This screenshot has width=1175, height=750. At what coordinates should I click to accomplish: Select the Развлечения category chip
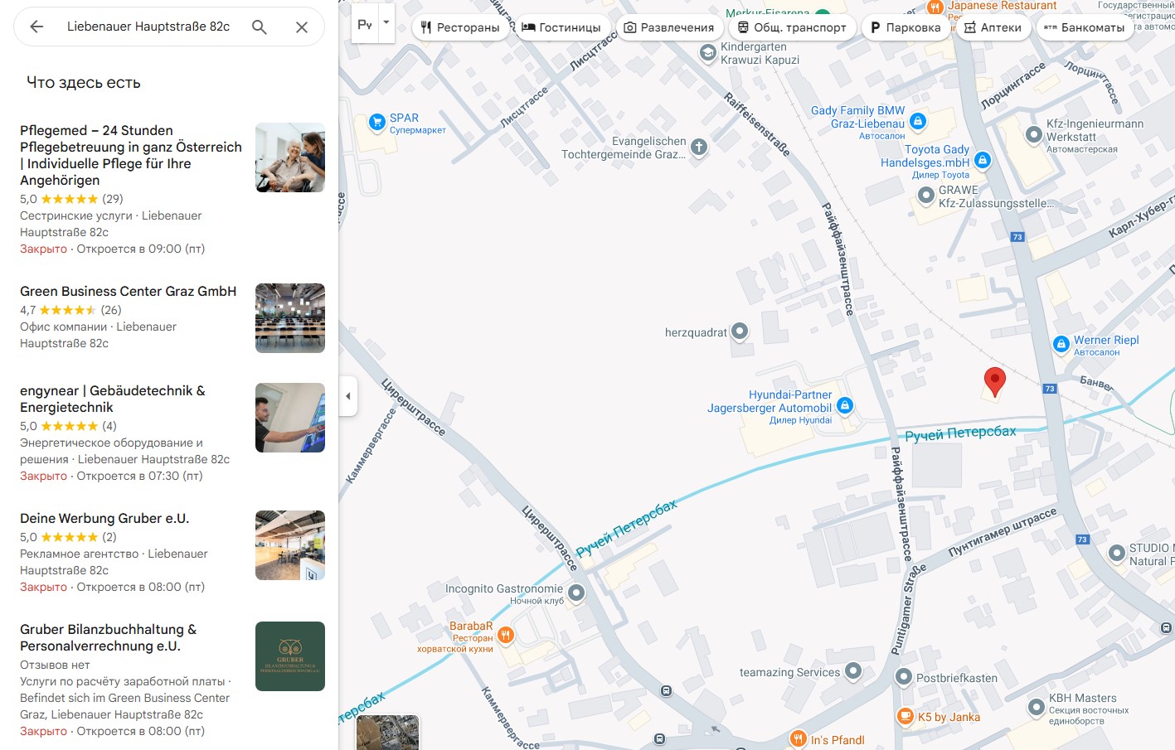click(668, 27)
